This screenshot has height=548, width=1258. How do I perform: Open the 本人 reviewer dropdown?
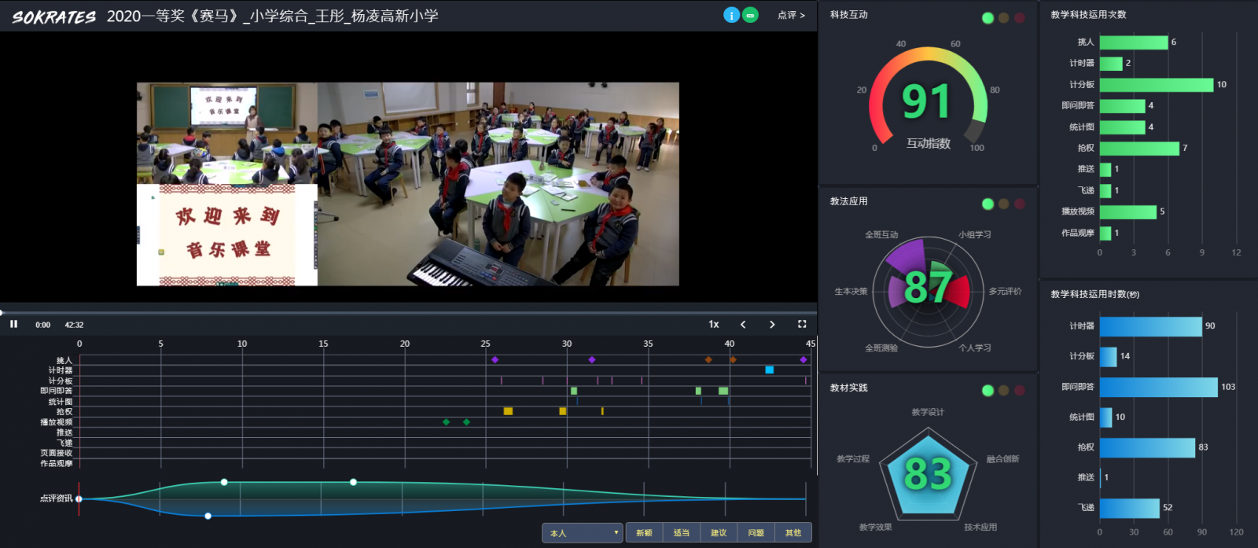pyautogui.click(x=582, y=533)
